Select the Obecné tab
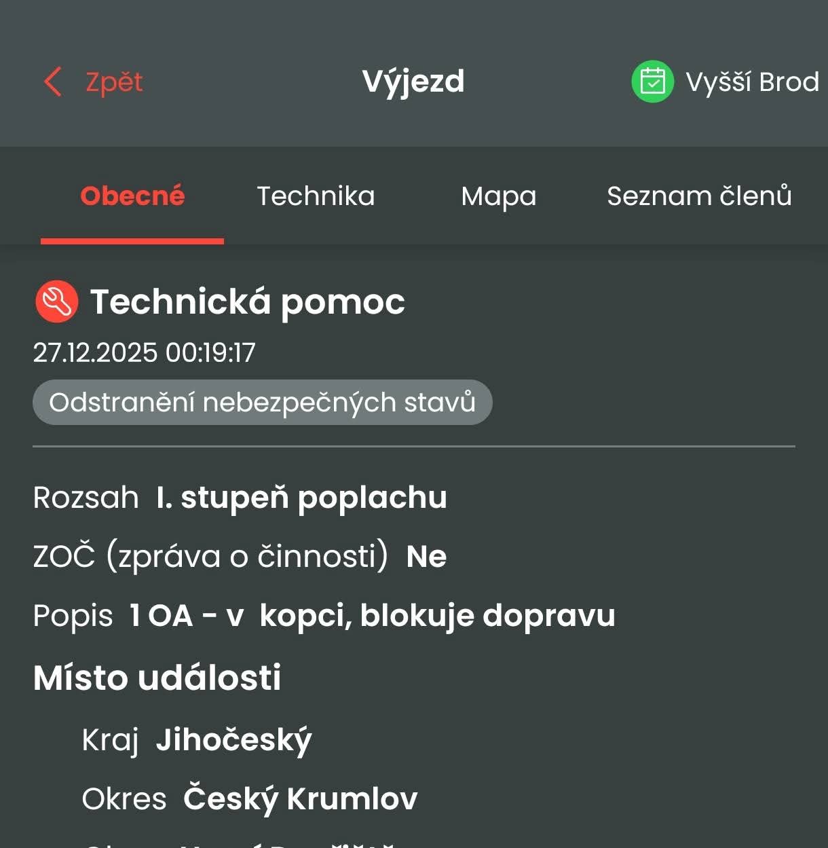The width and height of the screenshot is (828, 848). tap(132, 196)
